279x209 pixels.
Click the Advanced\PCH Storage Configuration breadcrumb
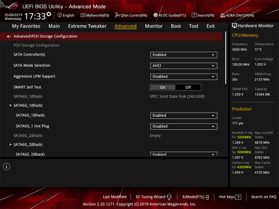click(45, 36)
